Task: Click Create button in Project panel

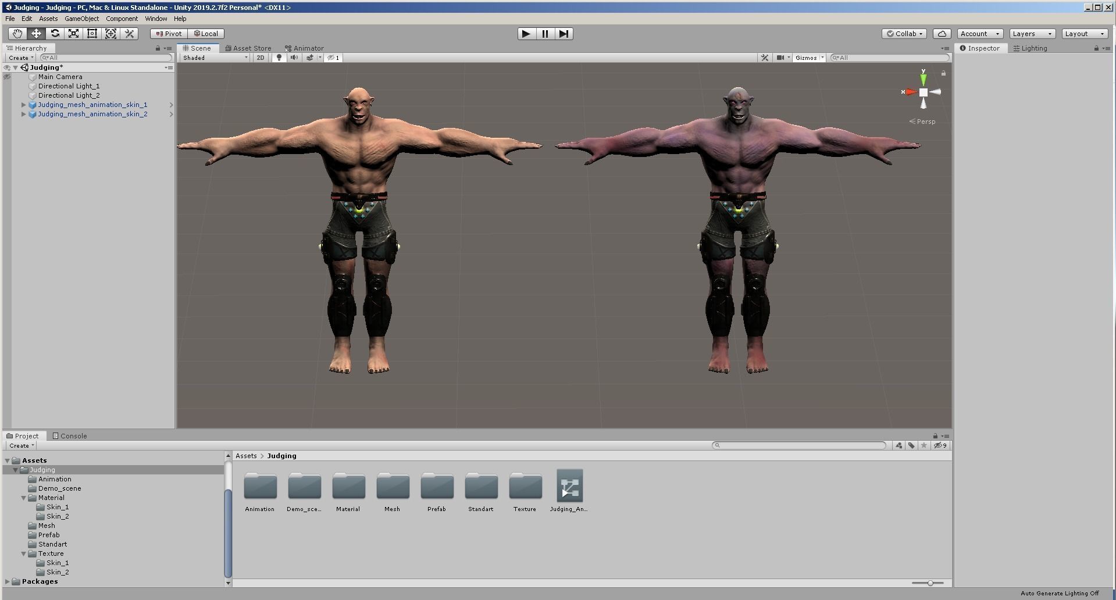Action: tap(22, 445)
